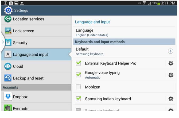Open Backup and reset settings
Viewport: 179px width, 118px height.
[x=36, y=78]
